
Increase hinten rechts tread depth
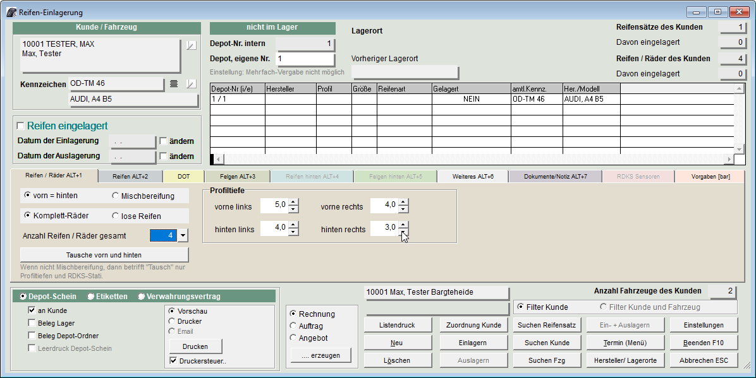(403, 225)
